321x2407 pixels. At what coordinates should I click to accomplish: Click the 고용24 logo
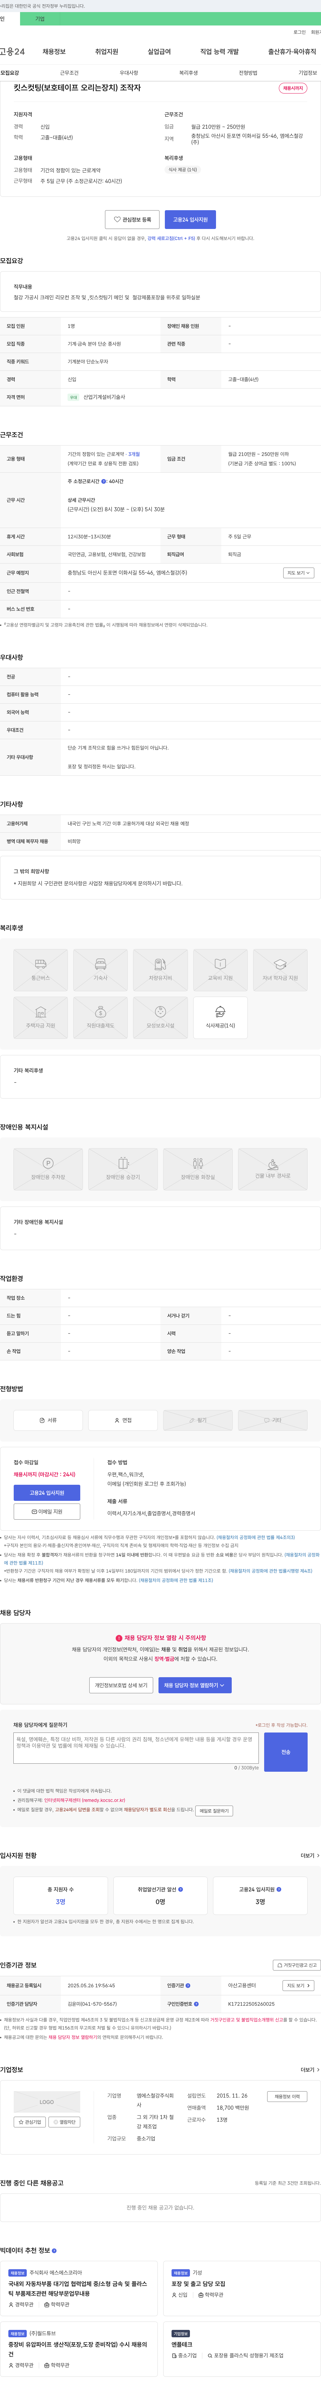(12, 51)
